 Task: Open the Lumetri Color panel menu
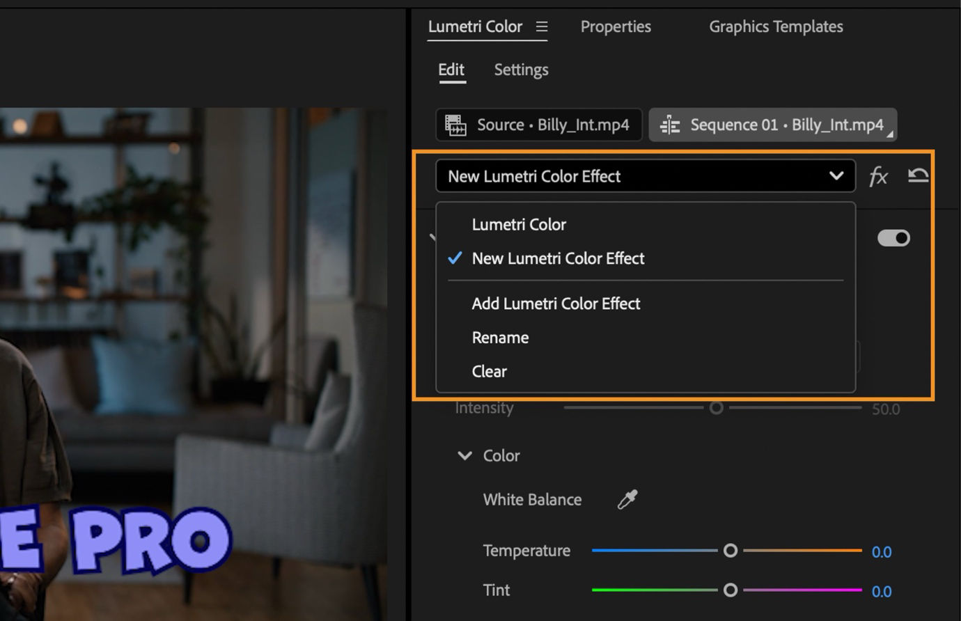point(542,26)
